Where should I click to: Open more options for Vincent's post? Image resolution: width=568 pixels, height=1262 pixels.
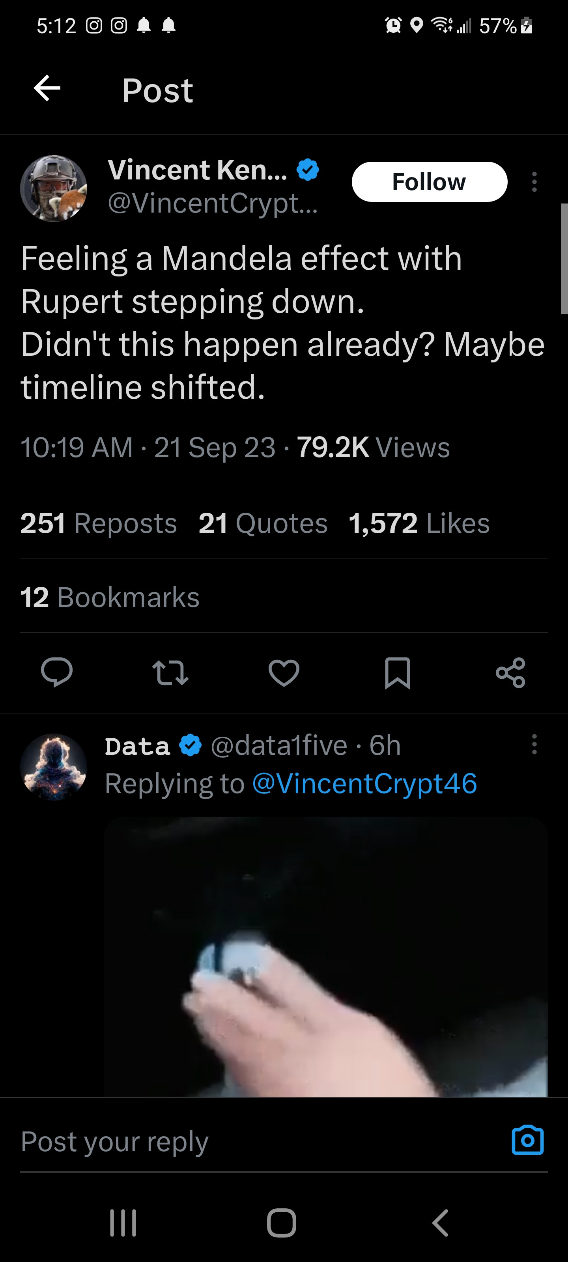[534, 182]
